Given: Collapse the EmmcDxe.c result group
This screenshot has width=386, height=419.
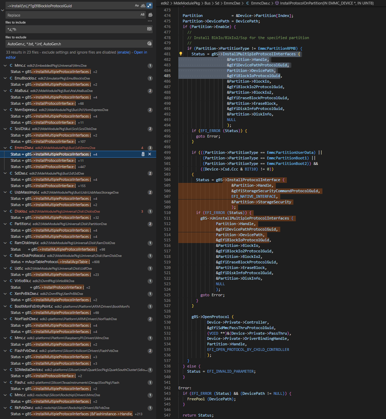Looking at the screenshot, I should 5,148.
